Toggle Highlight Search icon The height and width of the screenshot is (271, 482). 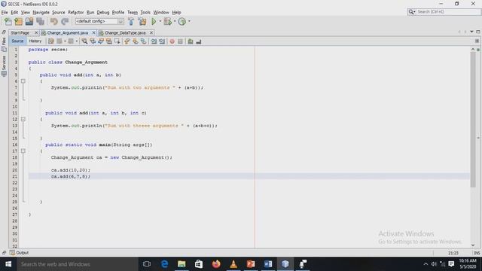[x=109, y=41]
